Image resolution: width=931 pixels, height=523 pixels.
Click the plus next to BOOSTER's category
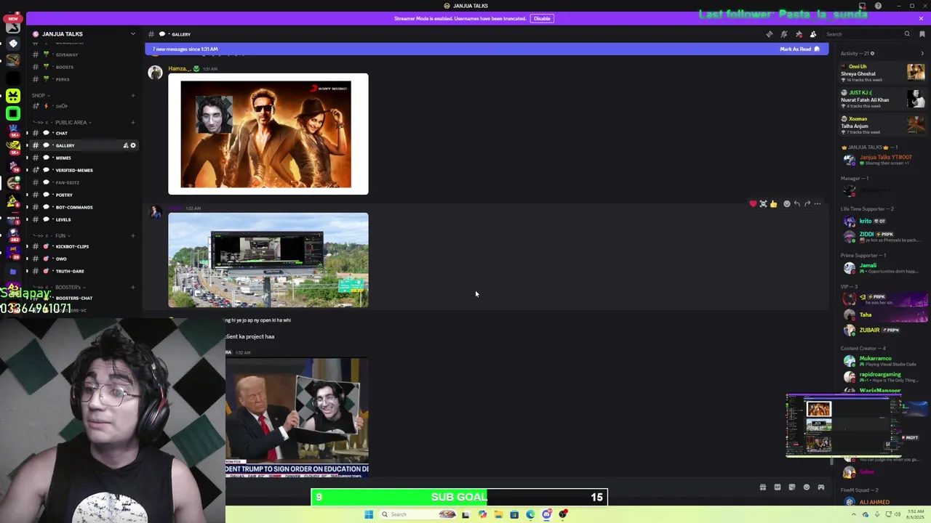[132, 287]
